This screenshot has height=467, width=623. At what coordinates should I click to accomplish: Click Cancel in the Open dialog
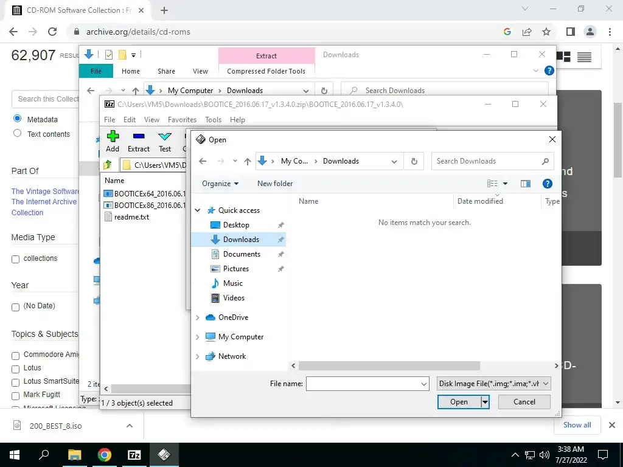[524, 402]
